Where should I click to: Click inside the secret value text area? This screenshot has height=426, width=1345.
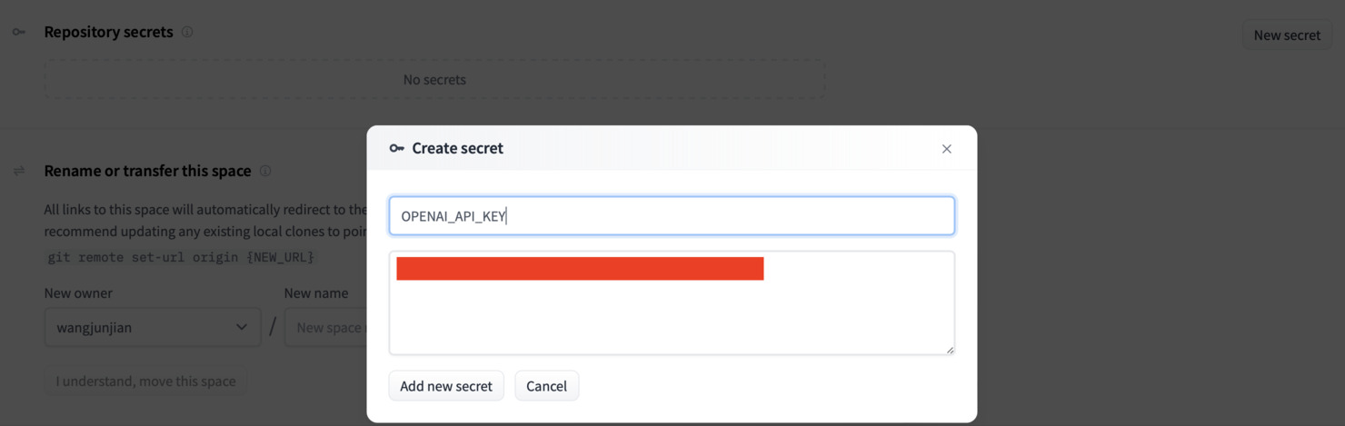point(672,313)
